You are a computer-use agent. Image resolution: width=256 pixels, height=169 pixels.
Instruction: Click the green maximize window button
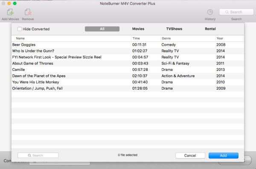pos(15,3)
